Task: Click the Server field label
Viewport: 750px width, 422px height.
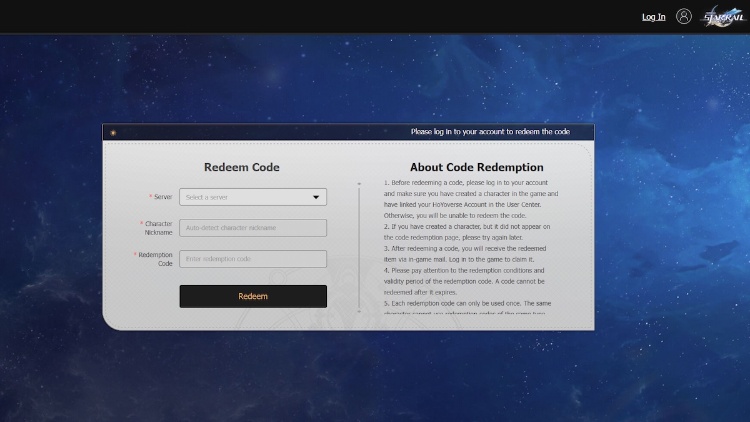Action: pyautogui.click(x=163, y=197)
